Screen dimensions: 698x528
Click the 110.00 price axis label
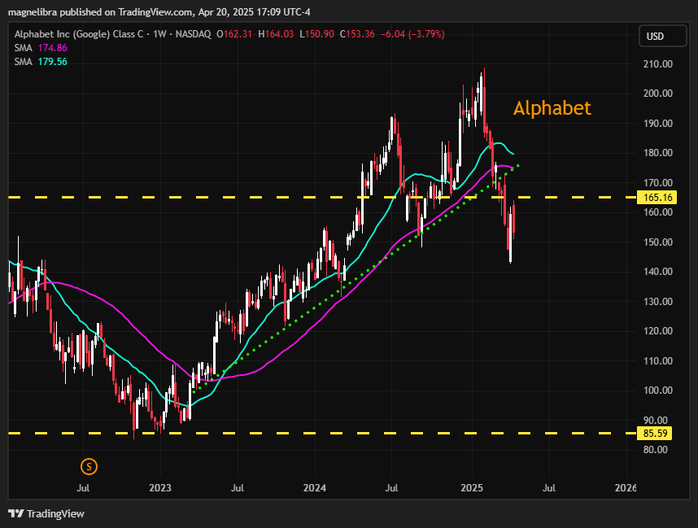pos(658,360)
